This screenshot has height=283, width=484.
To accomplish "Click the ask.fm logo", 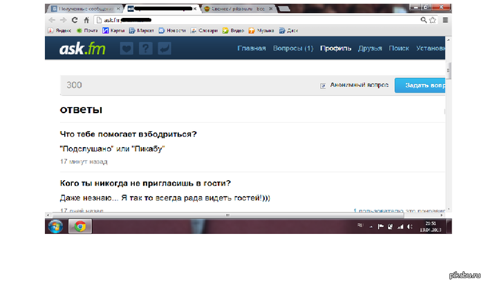I will 82,49.
